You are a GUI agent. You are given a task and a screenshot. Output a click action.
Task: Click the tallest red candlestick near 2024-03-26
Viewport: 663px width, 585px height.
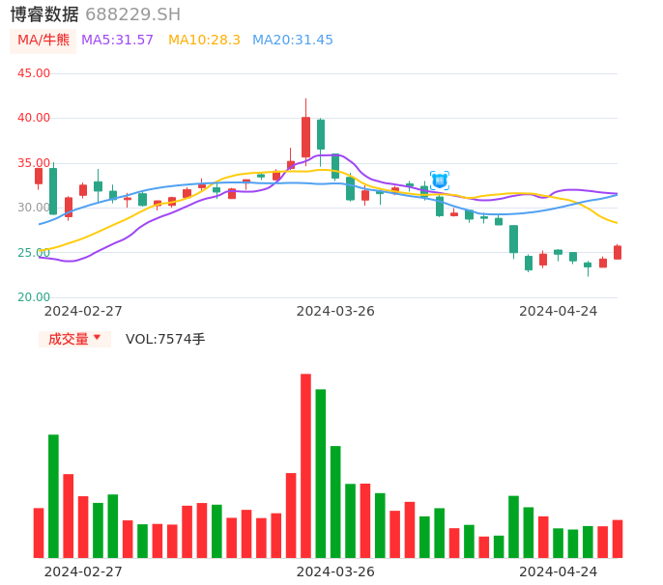(305, 137)
